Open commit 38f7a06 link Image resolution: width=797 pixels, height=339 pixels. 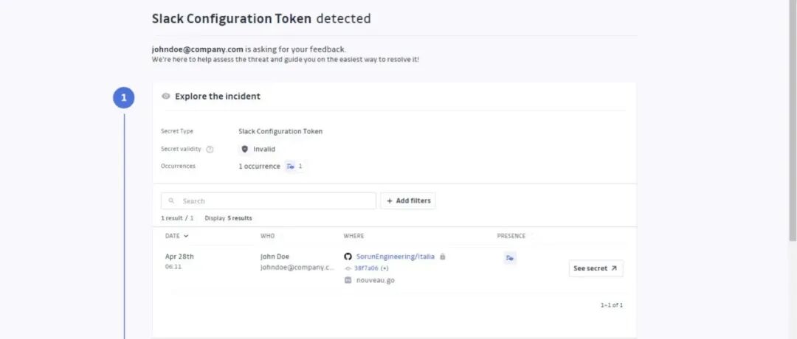coord(366,268)
